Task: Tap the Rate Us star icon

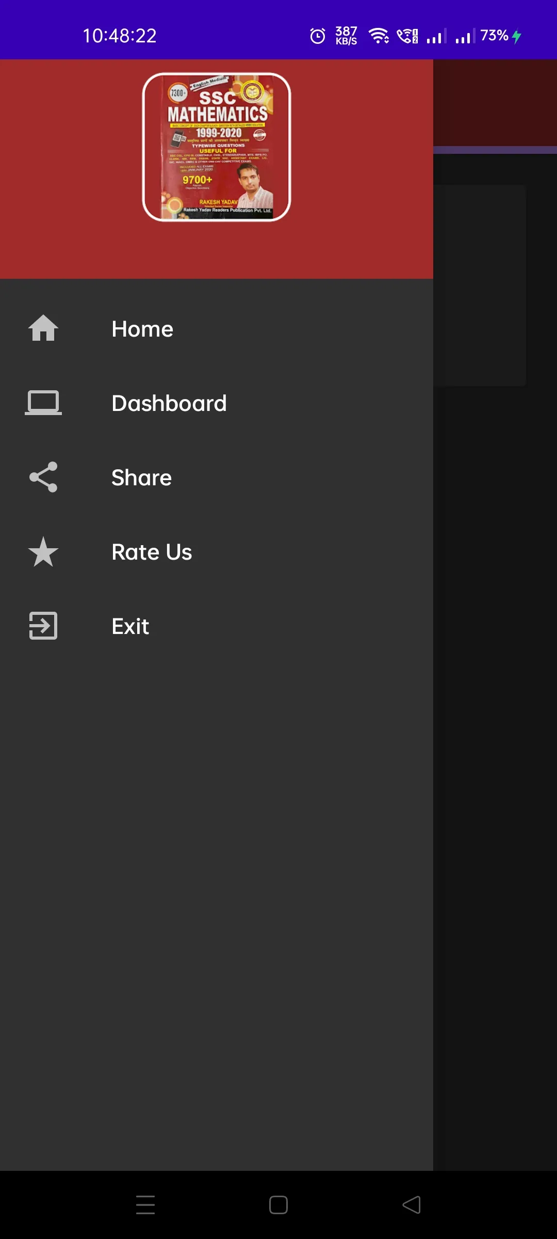Action: [43, 551]
